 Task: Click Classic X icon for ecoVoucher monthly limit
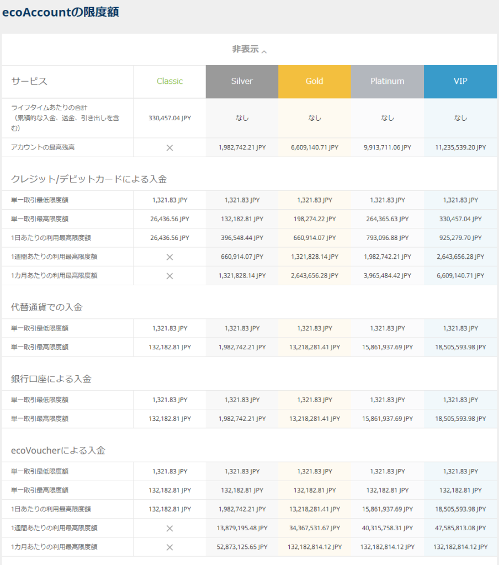coord(169,547)
